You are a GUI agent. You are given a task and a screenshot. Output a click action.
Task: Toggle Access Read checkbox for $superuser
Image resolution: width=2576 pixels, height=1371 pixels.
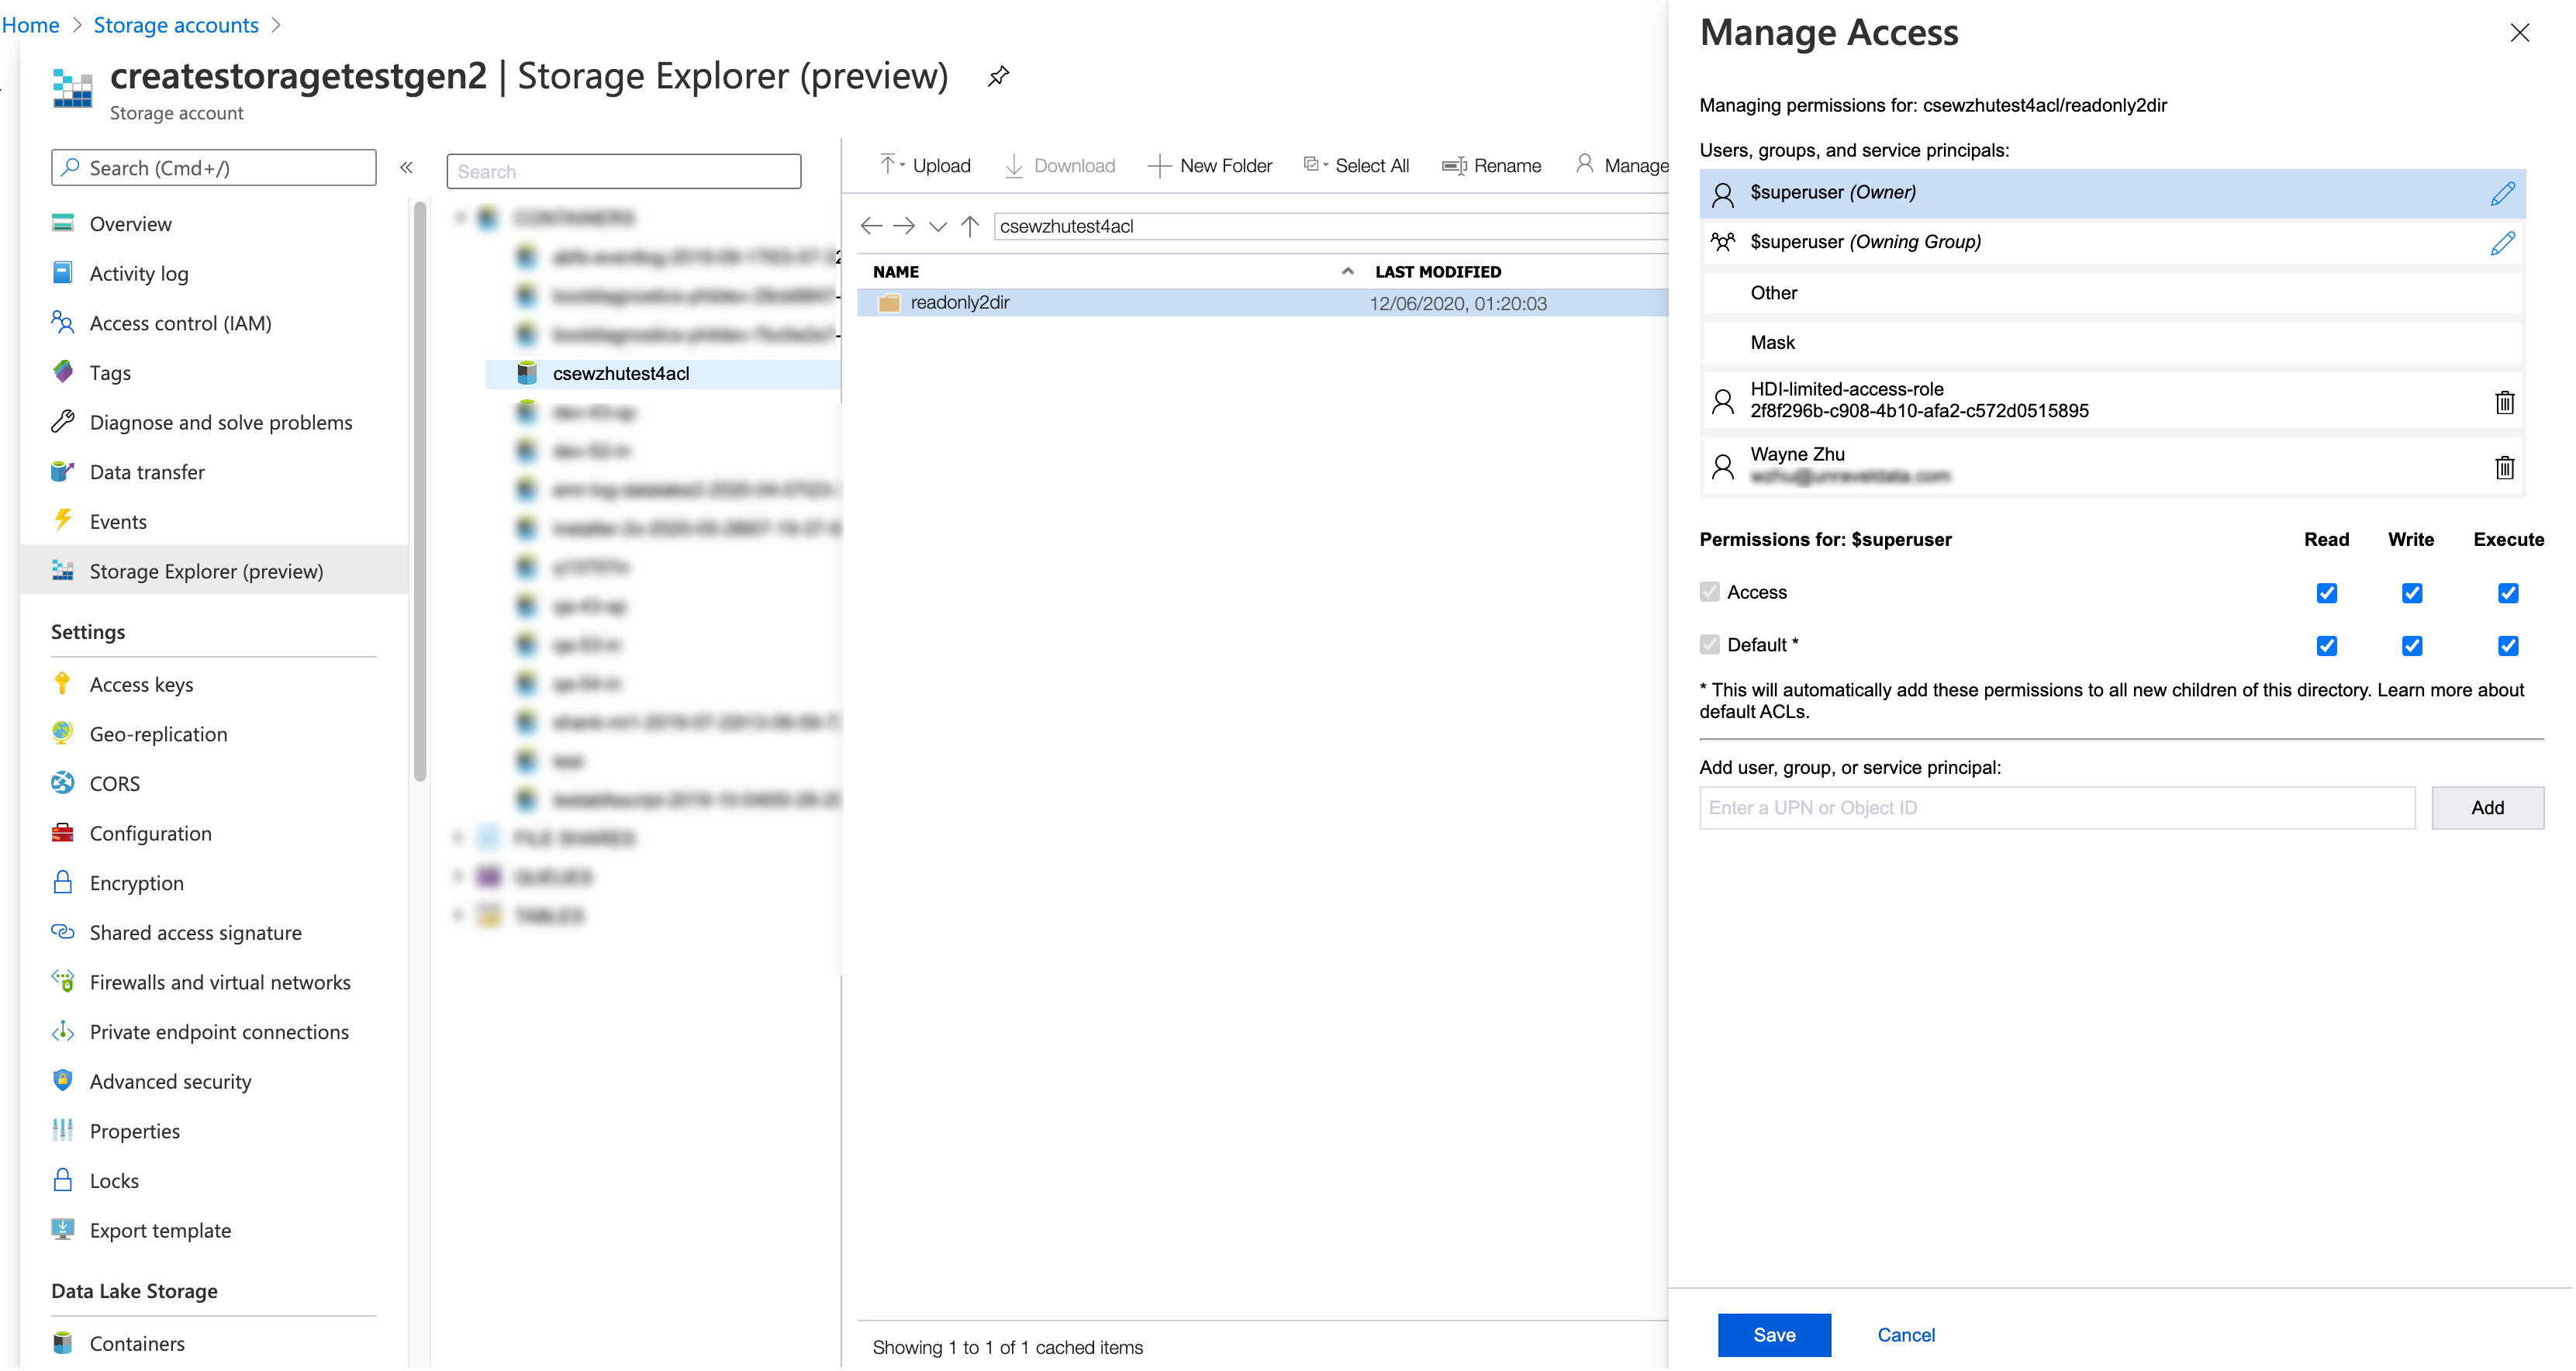[2326, 593]
